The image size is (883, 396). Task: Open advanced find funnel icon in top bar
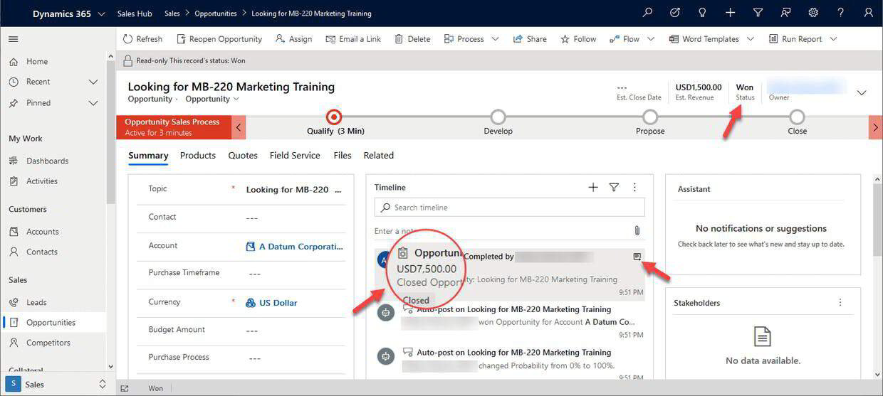click(758, 13)
